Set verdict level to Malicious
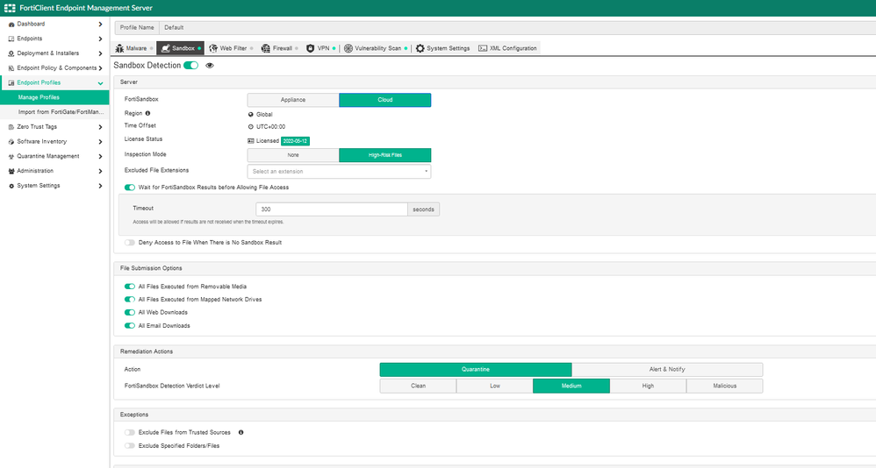Viewport: 876px width, 468px height. click(725, 386)
